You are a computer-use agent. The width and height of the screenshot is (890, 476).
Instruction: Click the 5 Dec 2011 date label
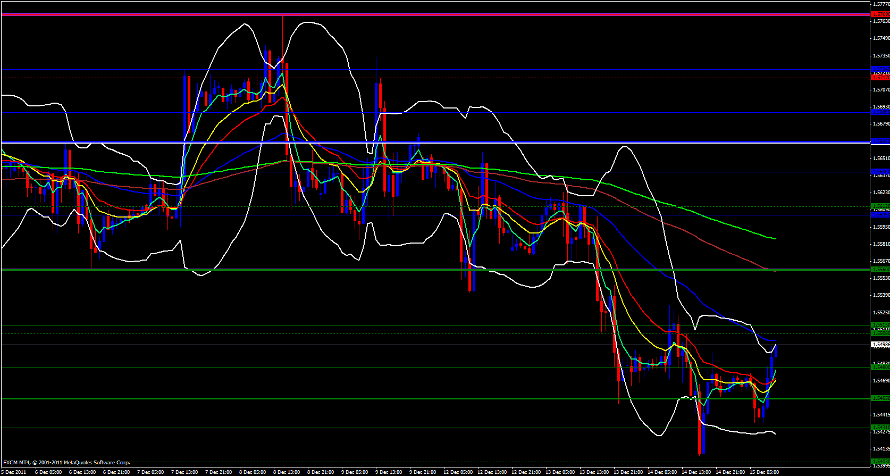point(13,472)
